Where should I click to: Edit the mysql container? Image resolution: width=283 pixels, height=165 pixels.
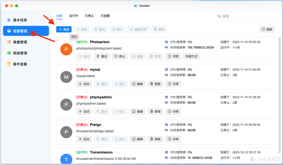[x=138, y=84]
